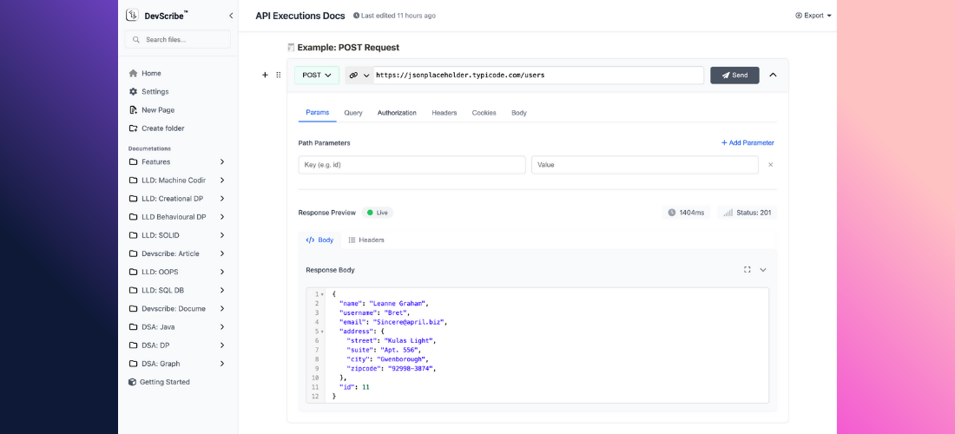Expand the LLD: OOPS folder chevron

pyautogui.click(x=222, y=272)
